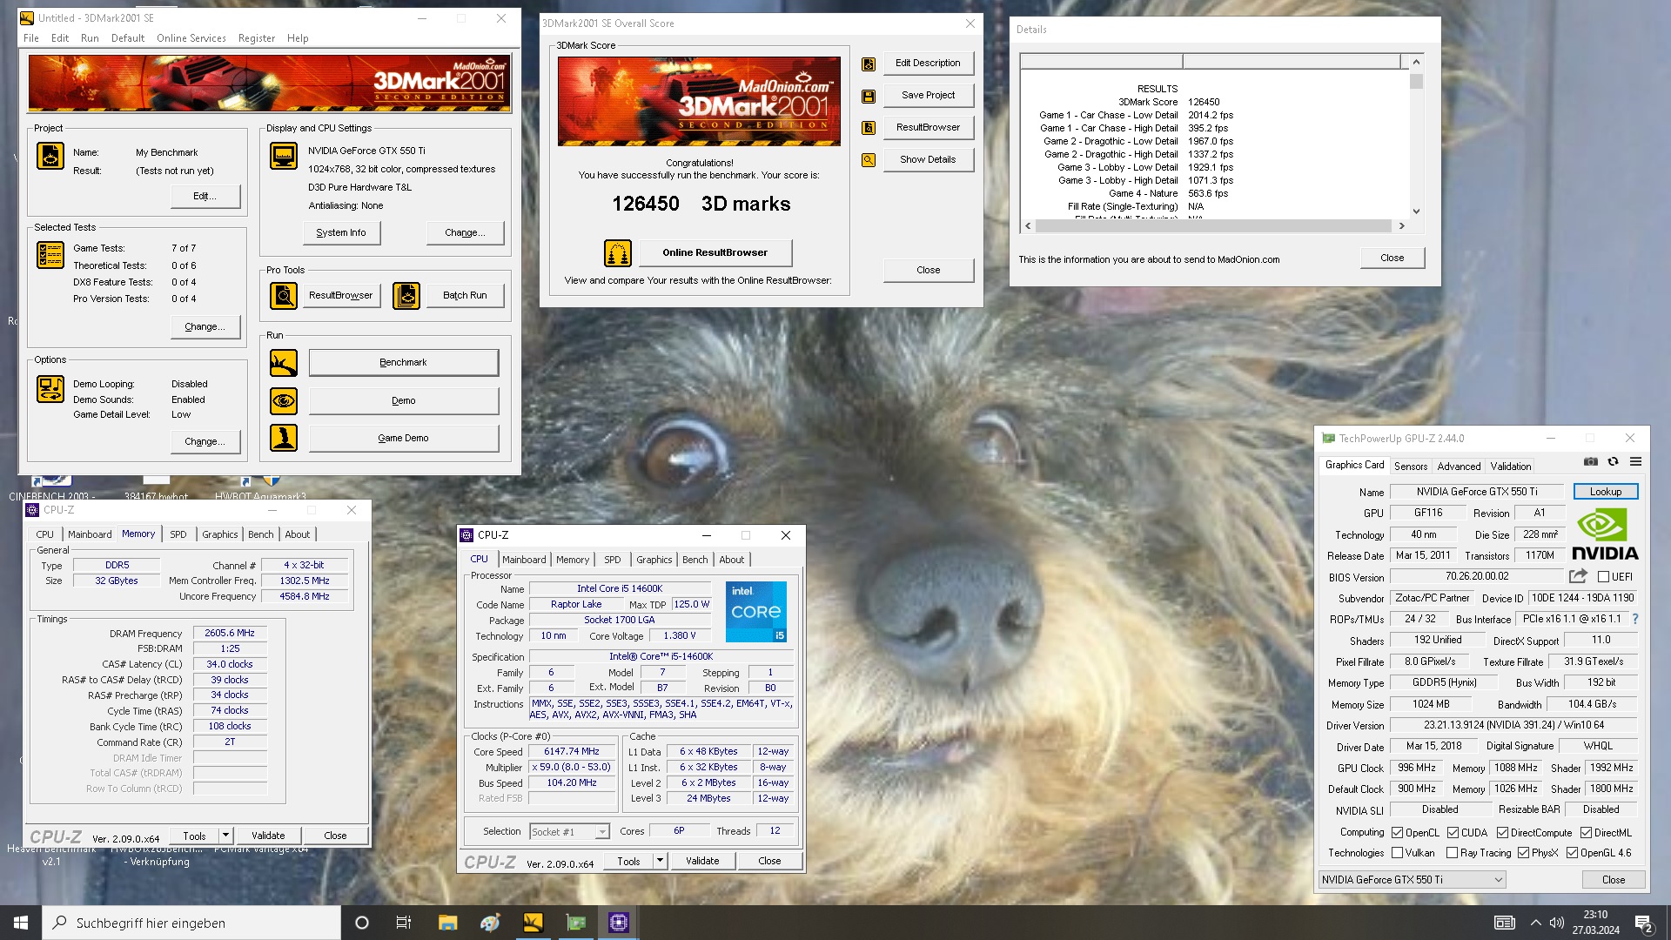Click the Selected Tests checklist icon
This screenshot has height=940, width=1671.
[50, 255]
